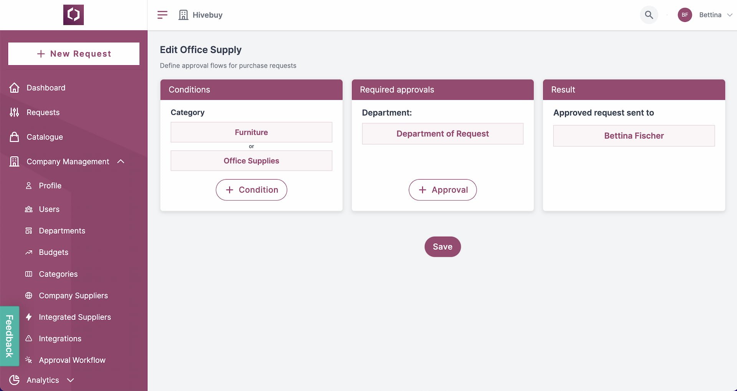This screenshot has width=737, height=391.
Task: Click the Catalogue shopping bag icon
Action: (14, 137)
